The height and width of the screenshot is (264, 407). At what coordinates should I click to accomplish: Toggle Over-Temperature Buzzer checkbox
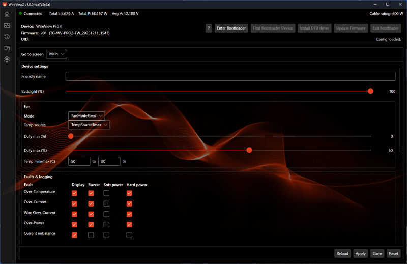tap(91, 193)
